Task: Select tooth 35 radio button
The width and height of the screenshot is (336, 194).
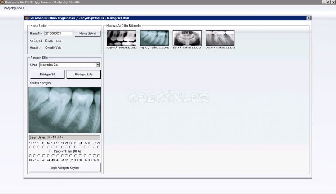Action: pos(85,156)
